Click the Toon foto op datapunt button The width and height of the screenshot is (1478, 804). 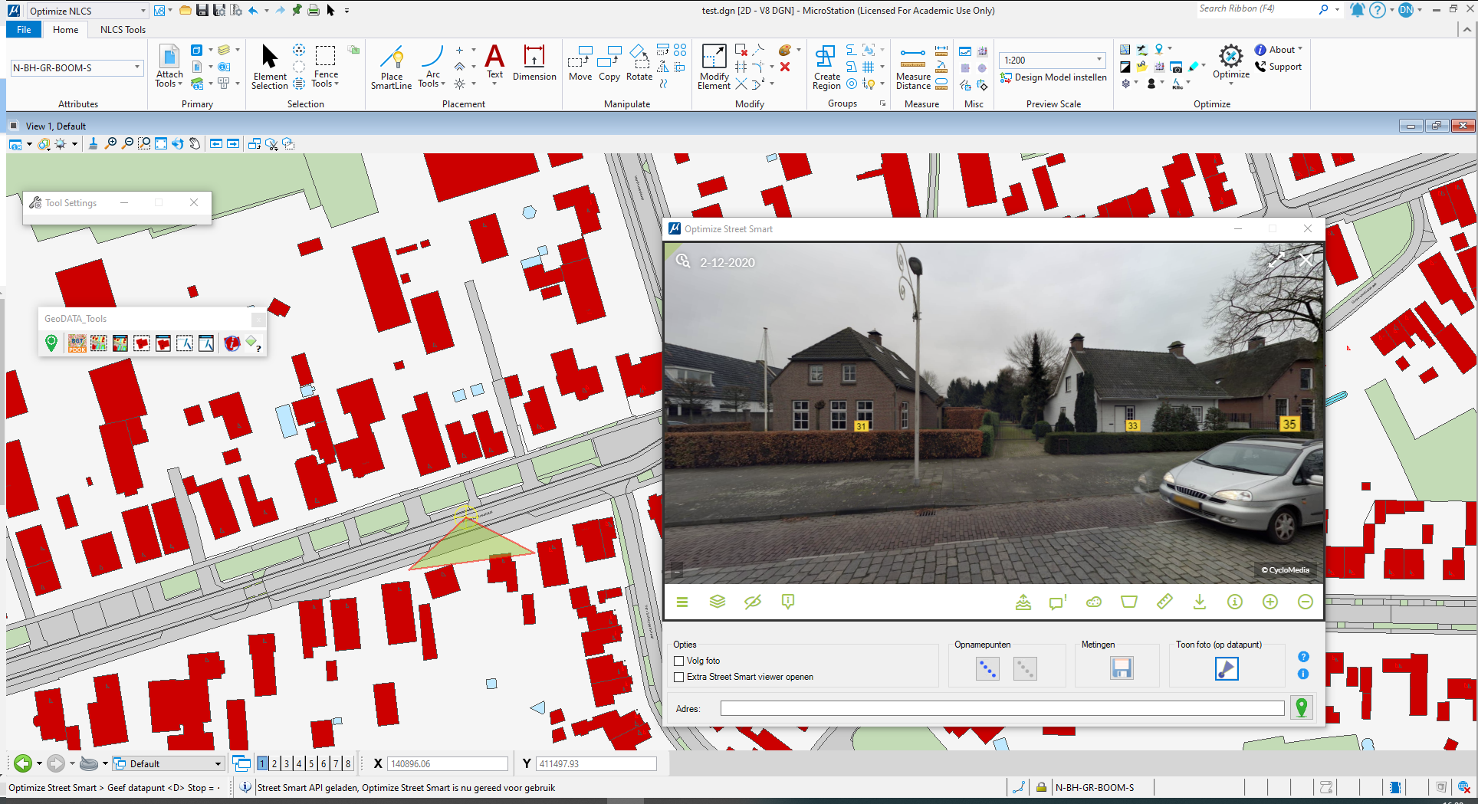point(1227,668)
